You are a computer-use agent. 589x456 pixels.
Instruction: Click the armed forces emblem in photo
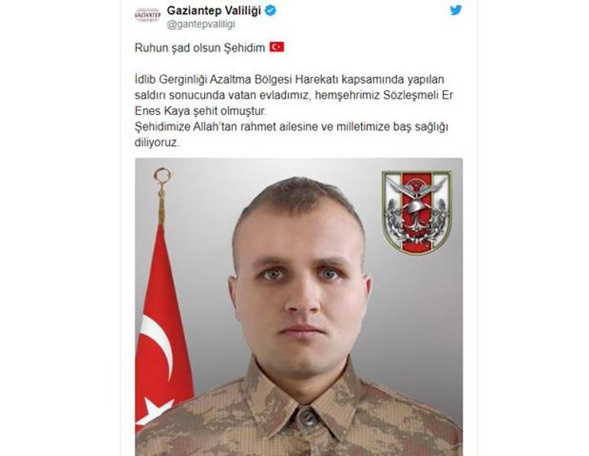[x=417, y=212]
